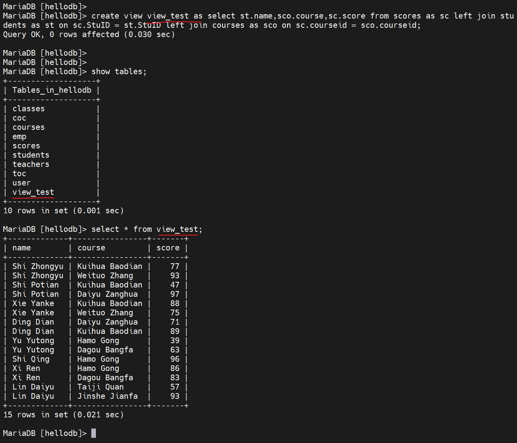Click the "name" column header
This screenshot has width=517, height=443.
(x=21, y=248)
